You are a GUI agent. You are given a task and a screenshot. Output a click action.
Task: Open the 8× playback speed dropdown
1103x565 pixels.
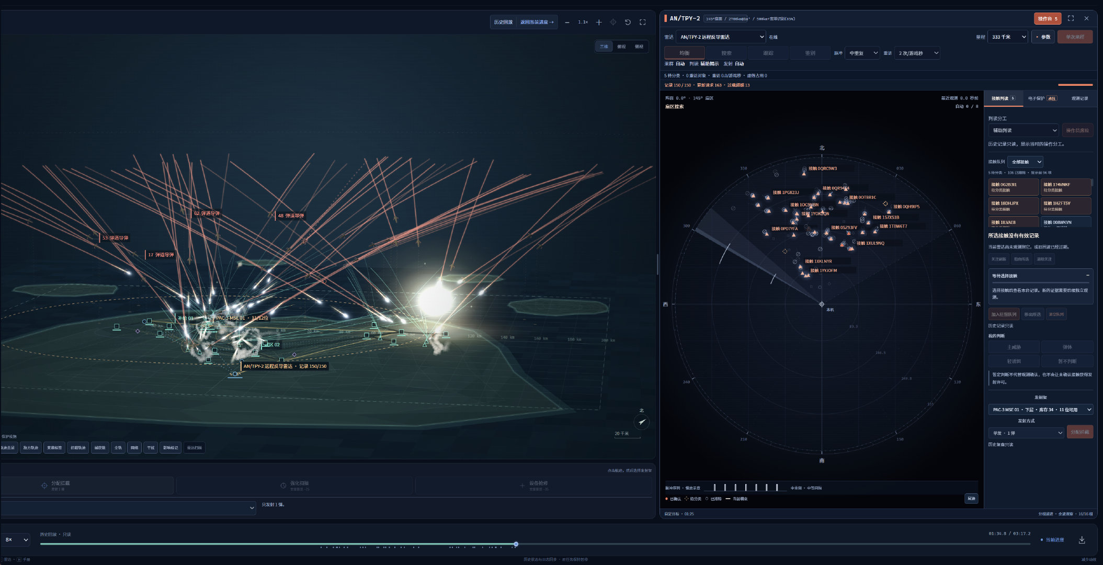[16, 539]
